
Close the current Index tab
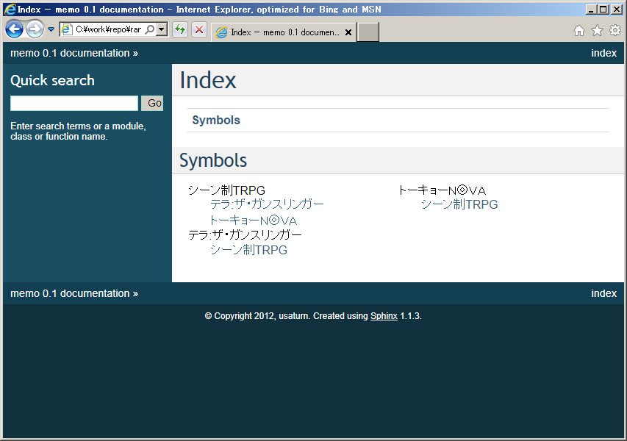click(348, 32)
